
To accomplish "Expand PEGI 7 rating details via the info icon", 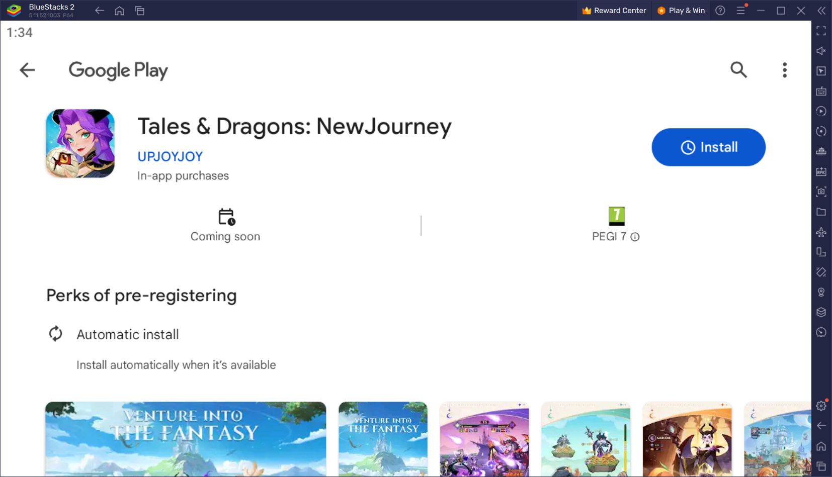I will (x=635, y=236).
